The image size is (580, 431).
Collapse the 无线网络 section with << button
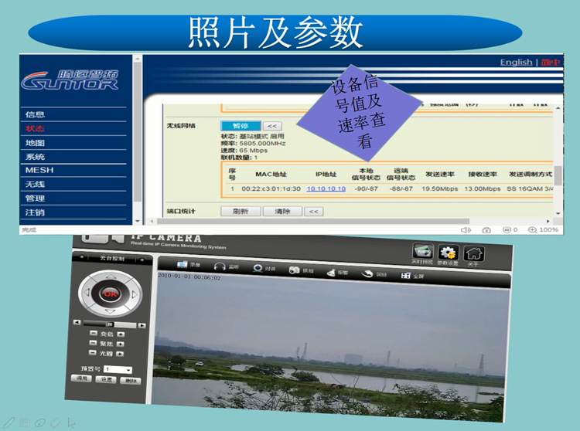(x=272, y=126)
